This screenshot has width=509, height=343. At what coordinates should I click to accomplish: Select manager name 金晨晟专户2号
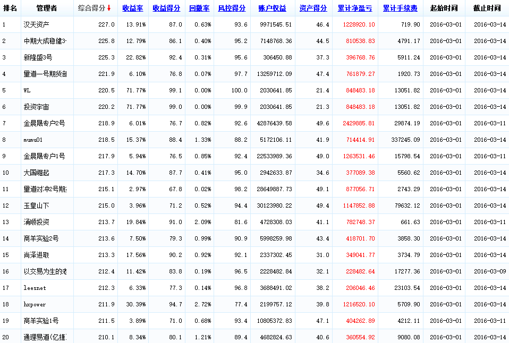pos(44,123)
